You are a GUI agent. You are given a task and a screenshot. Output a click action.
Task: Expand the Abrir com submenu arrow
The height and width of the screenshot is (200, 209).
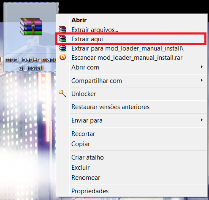click(202, 67)
